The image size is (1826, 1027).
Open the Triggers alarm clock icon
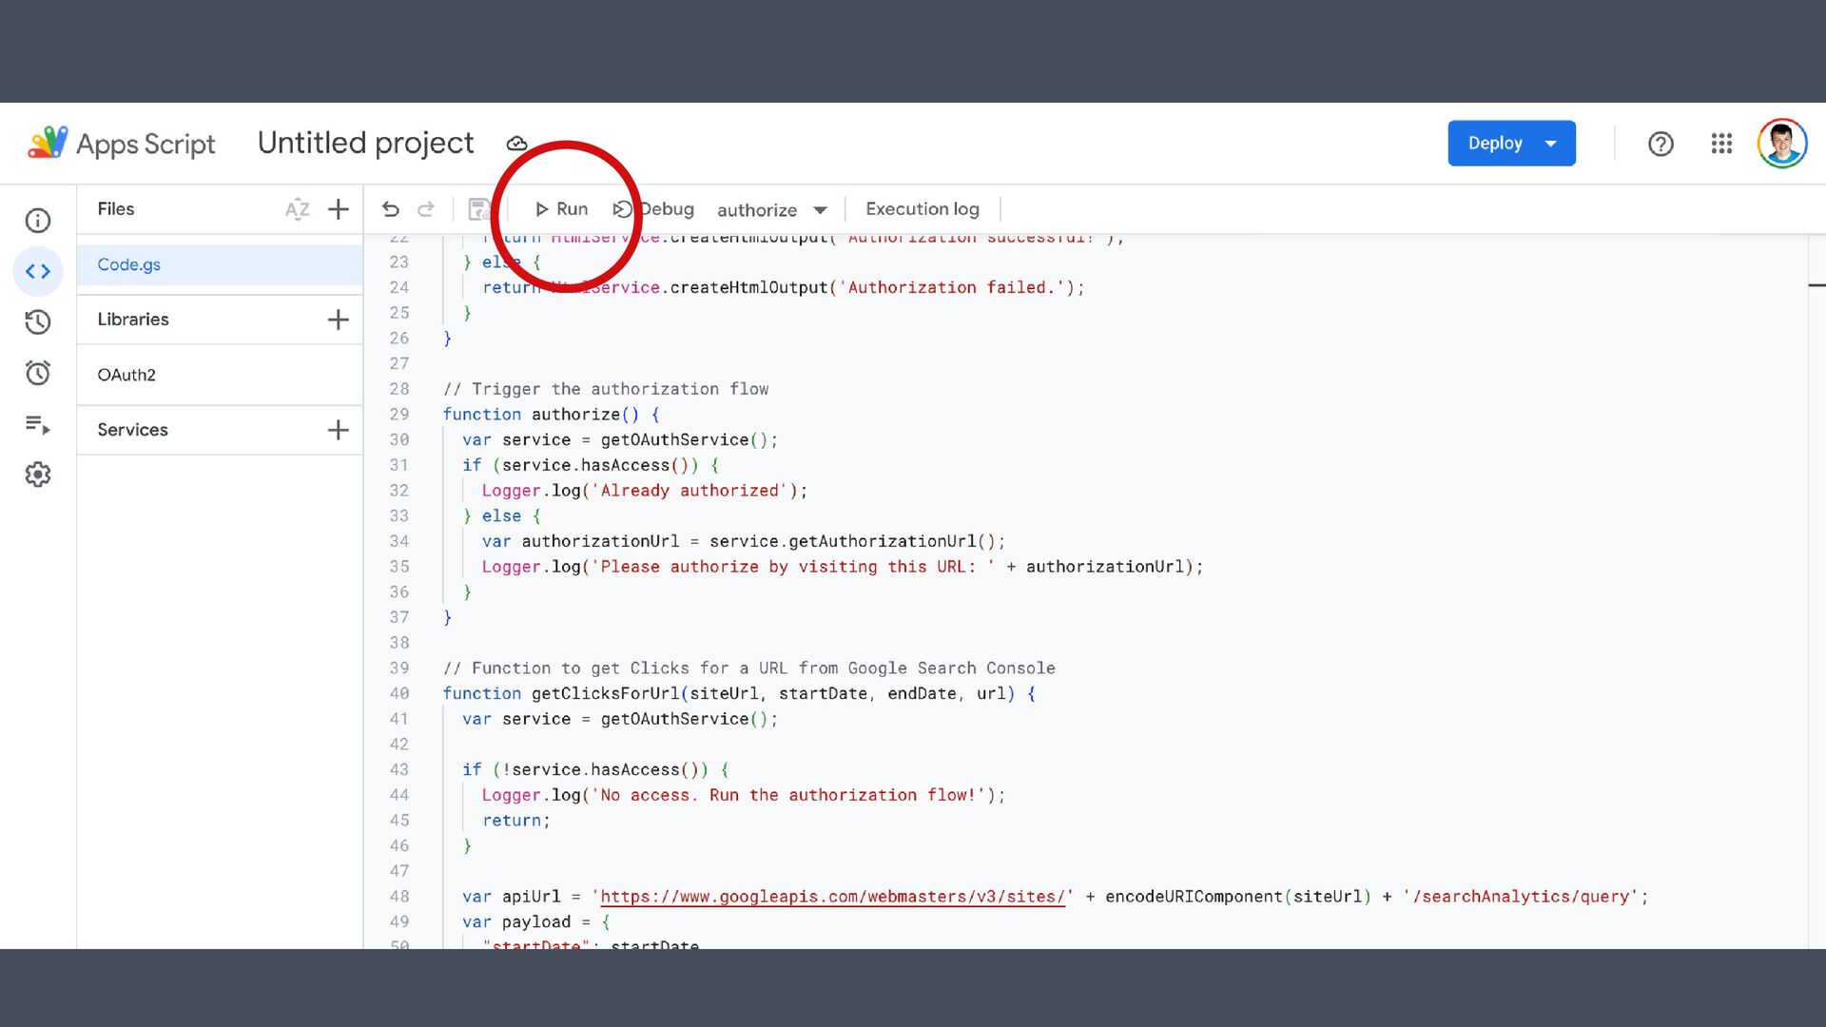tap(38, 373)
